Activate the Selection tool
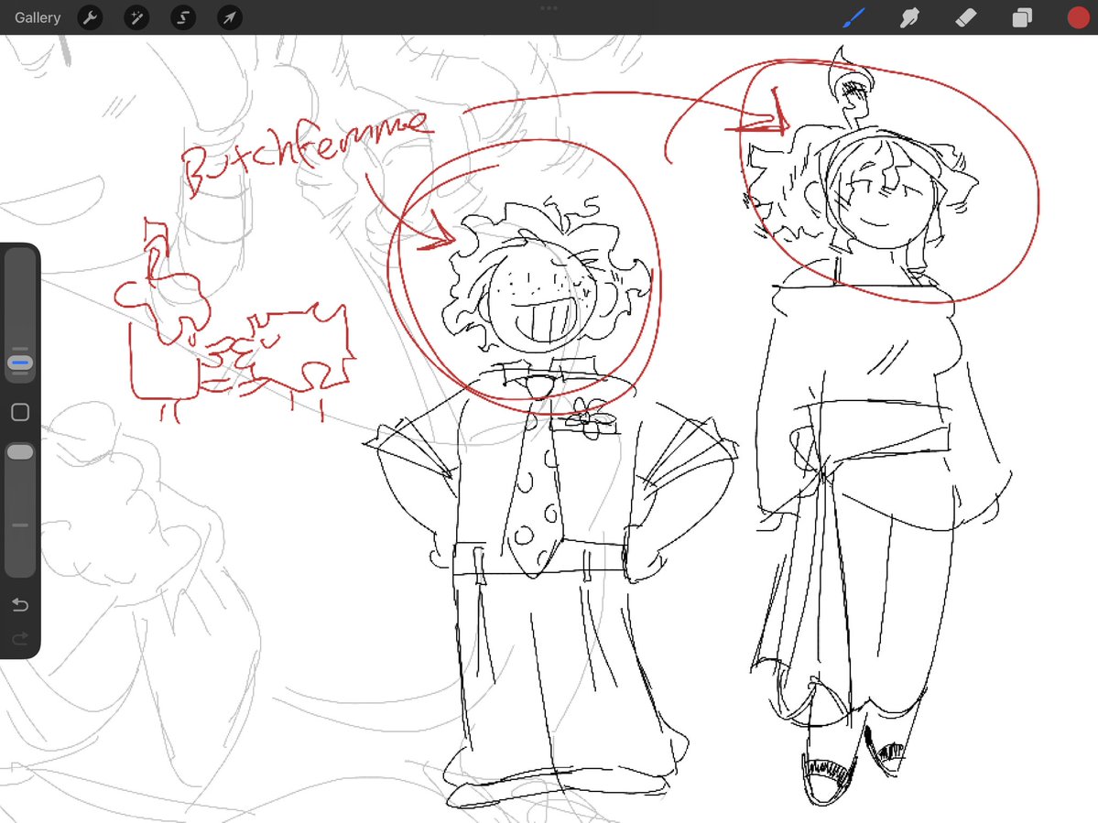 (x=183, y=17)
